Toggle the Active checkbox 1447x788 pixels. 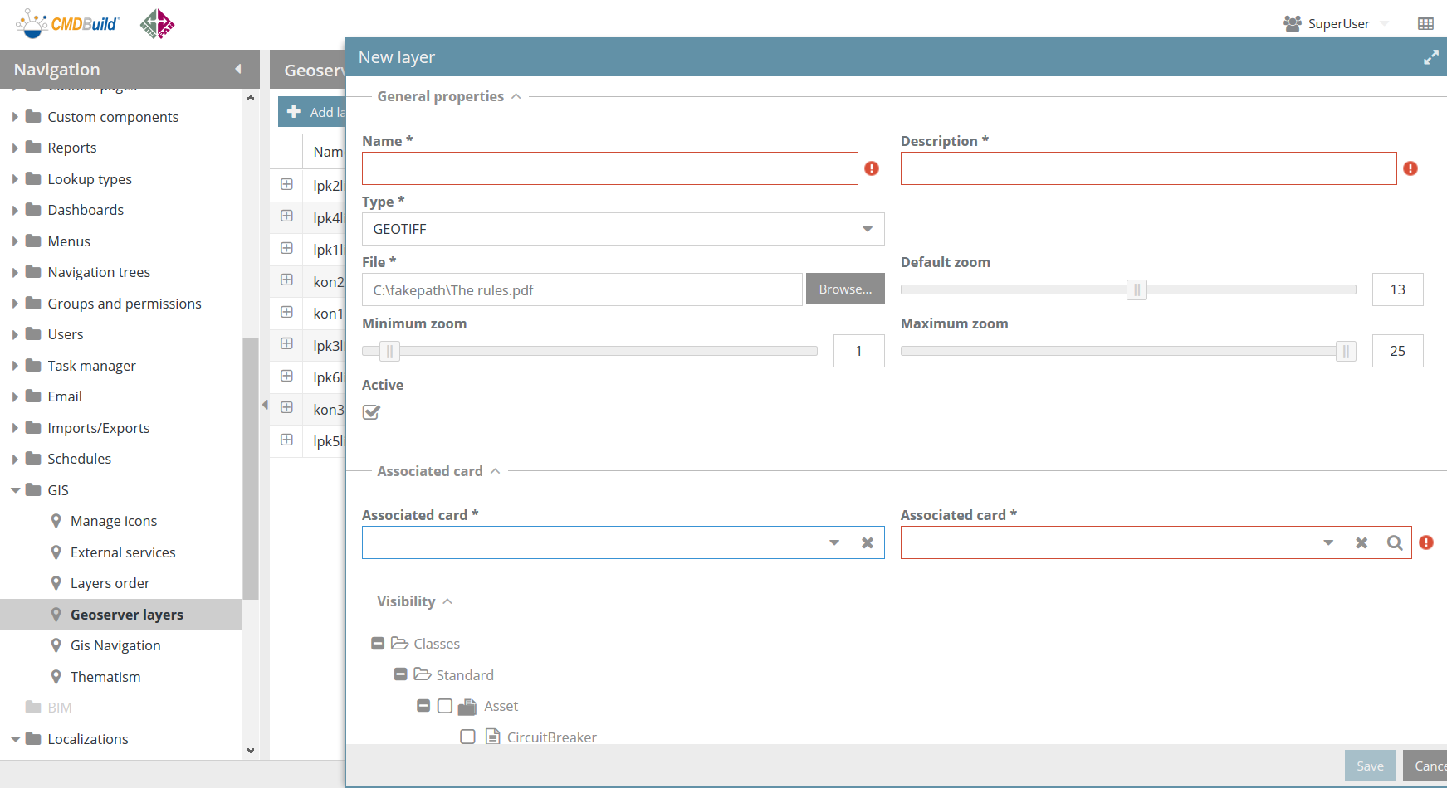(371, 412)
